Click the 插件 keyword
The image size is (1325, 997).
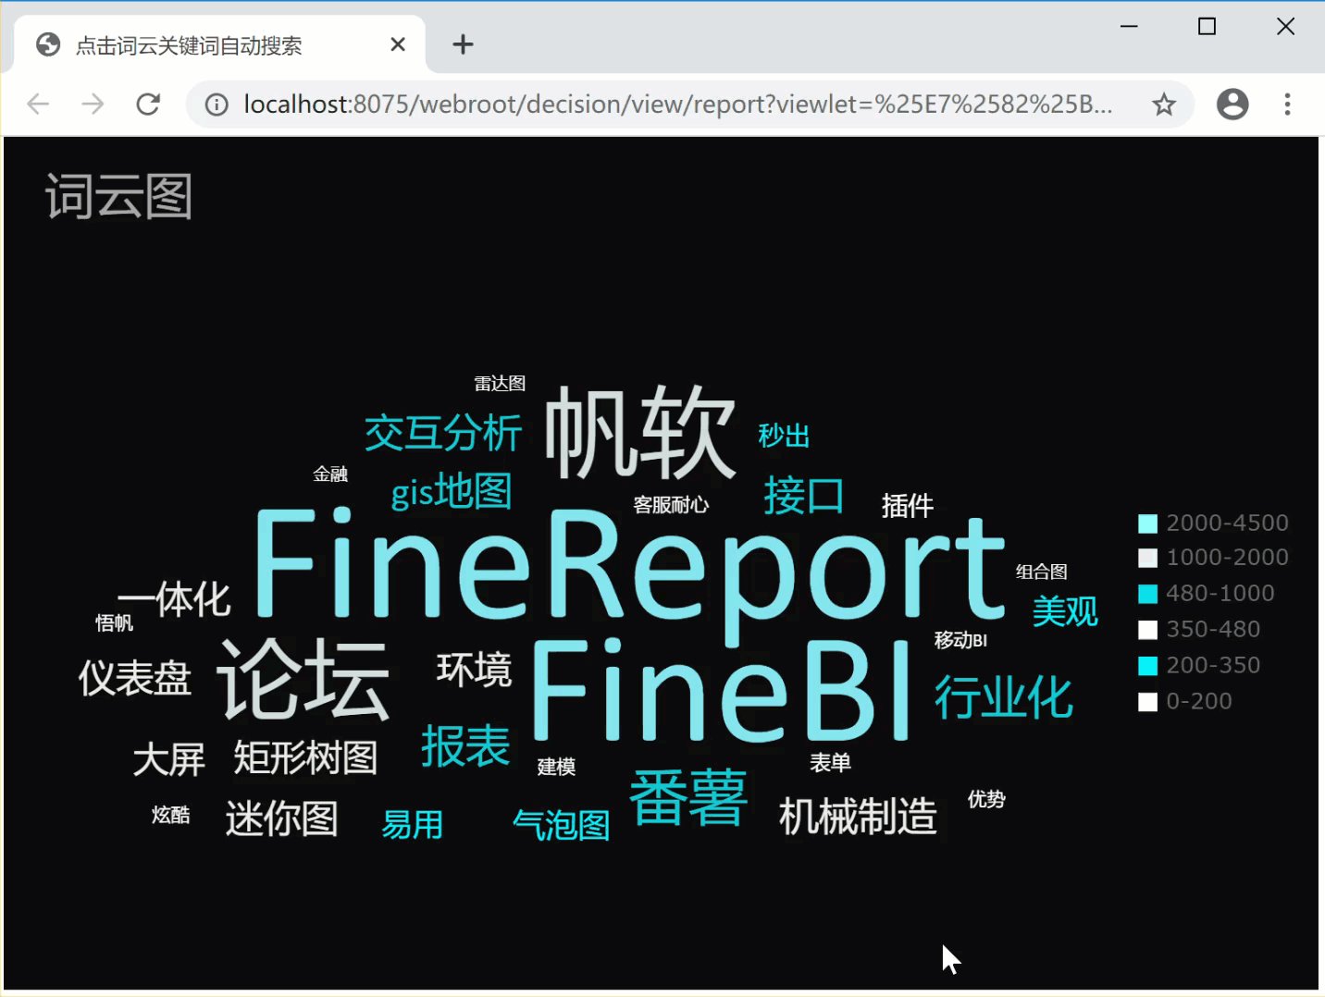point(908,506)
